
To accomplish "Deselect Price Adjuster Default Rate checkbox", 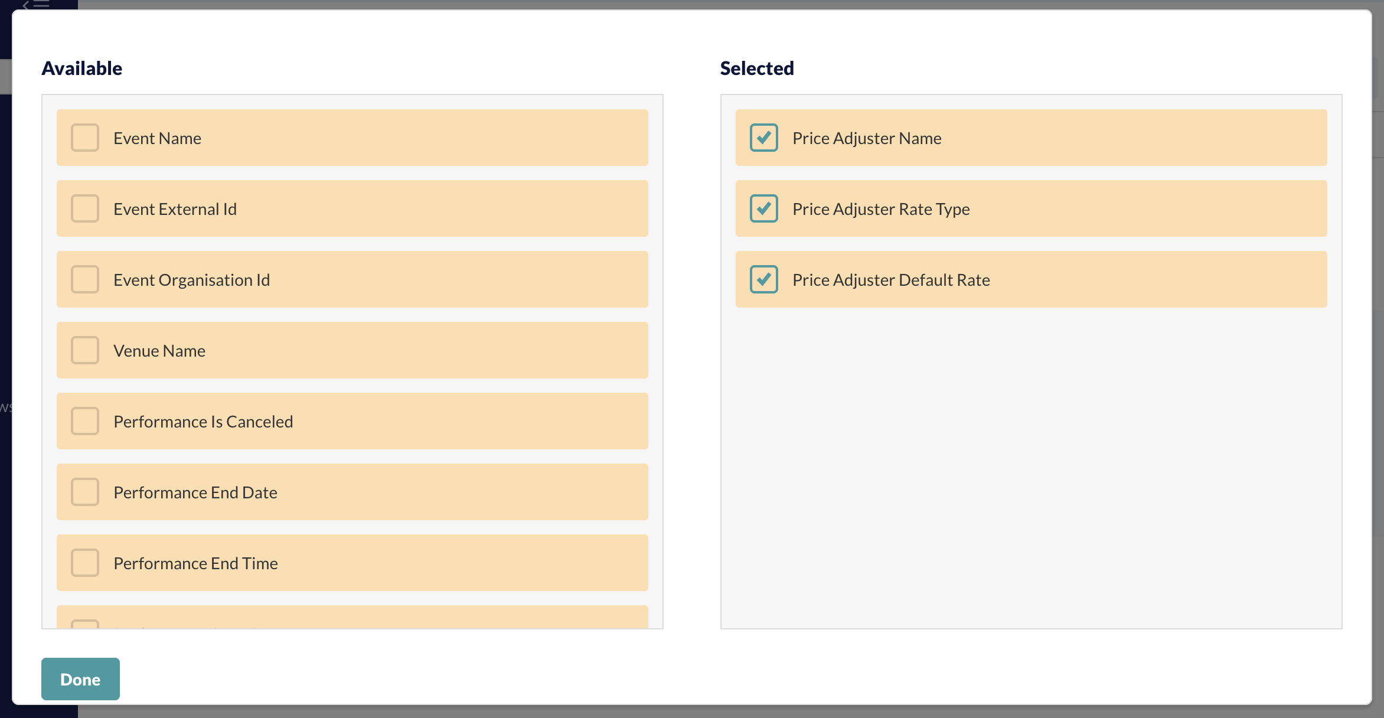I will pos(764,279).
